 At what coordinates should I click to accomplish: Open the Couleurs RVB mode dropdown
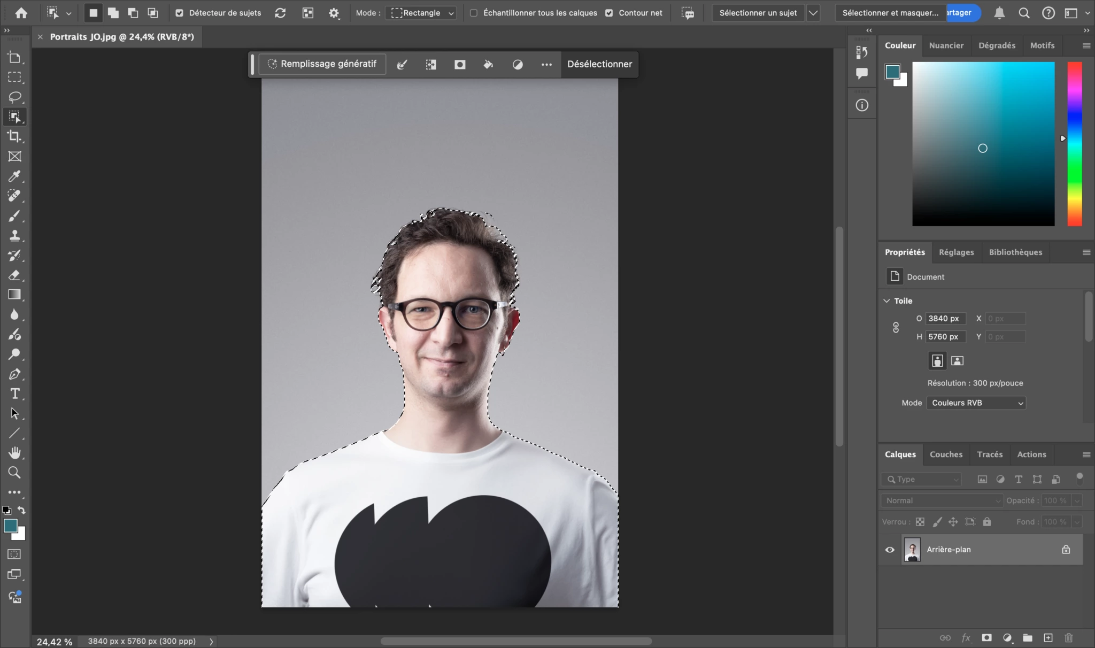pyautogui.click(x=976, y=403)
